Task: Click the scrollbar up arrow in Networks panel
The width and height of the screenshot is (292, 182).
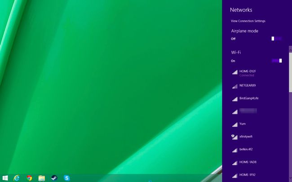Action: (x=290, y=49)
